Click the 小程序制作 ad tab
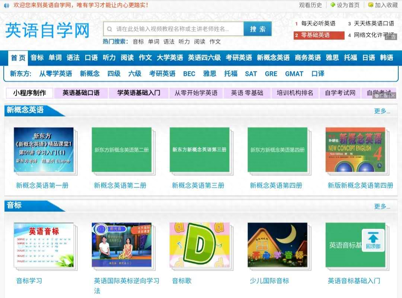 (x=29, y=93)
